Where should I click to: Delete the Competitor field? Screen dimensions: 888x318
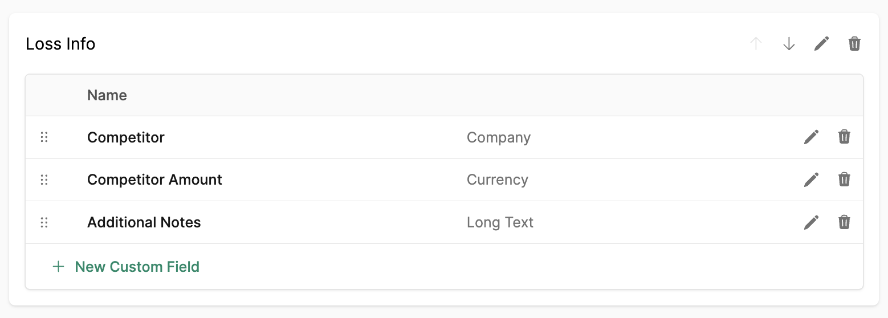click(x=844, y=137)
